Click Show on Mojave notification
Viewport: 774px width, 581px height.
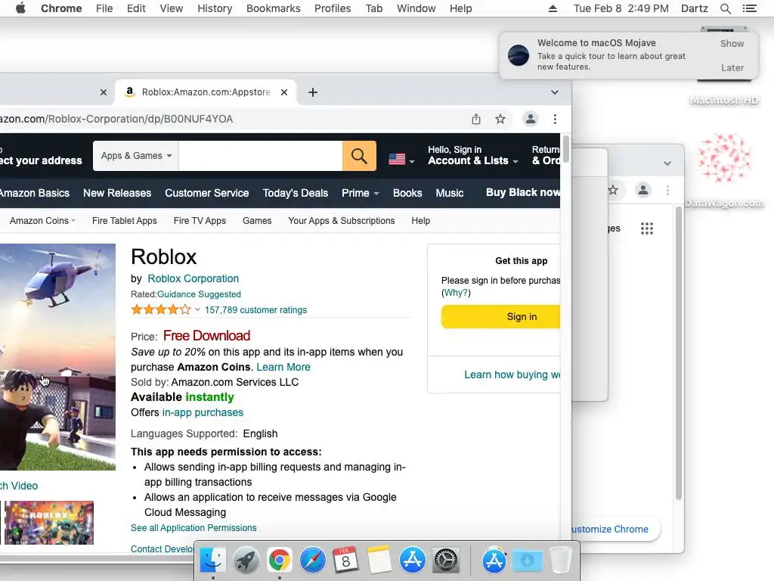pos(732,43)
